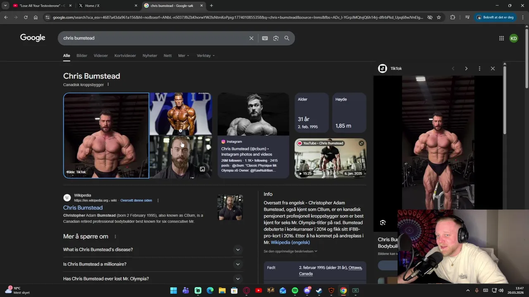Switch to the Kortvideoer tab
Screen dimensions: 529x297
(125, 56)
